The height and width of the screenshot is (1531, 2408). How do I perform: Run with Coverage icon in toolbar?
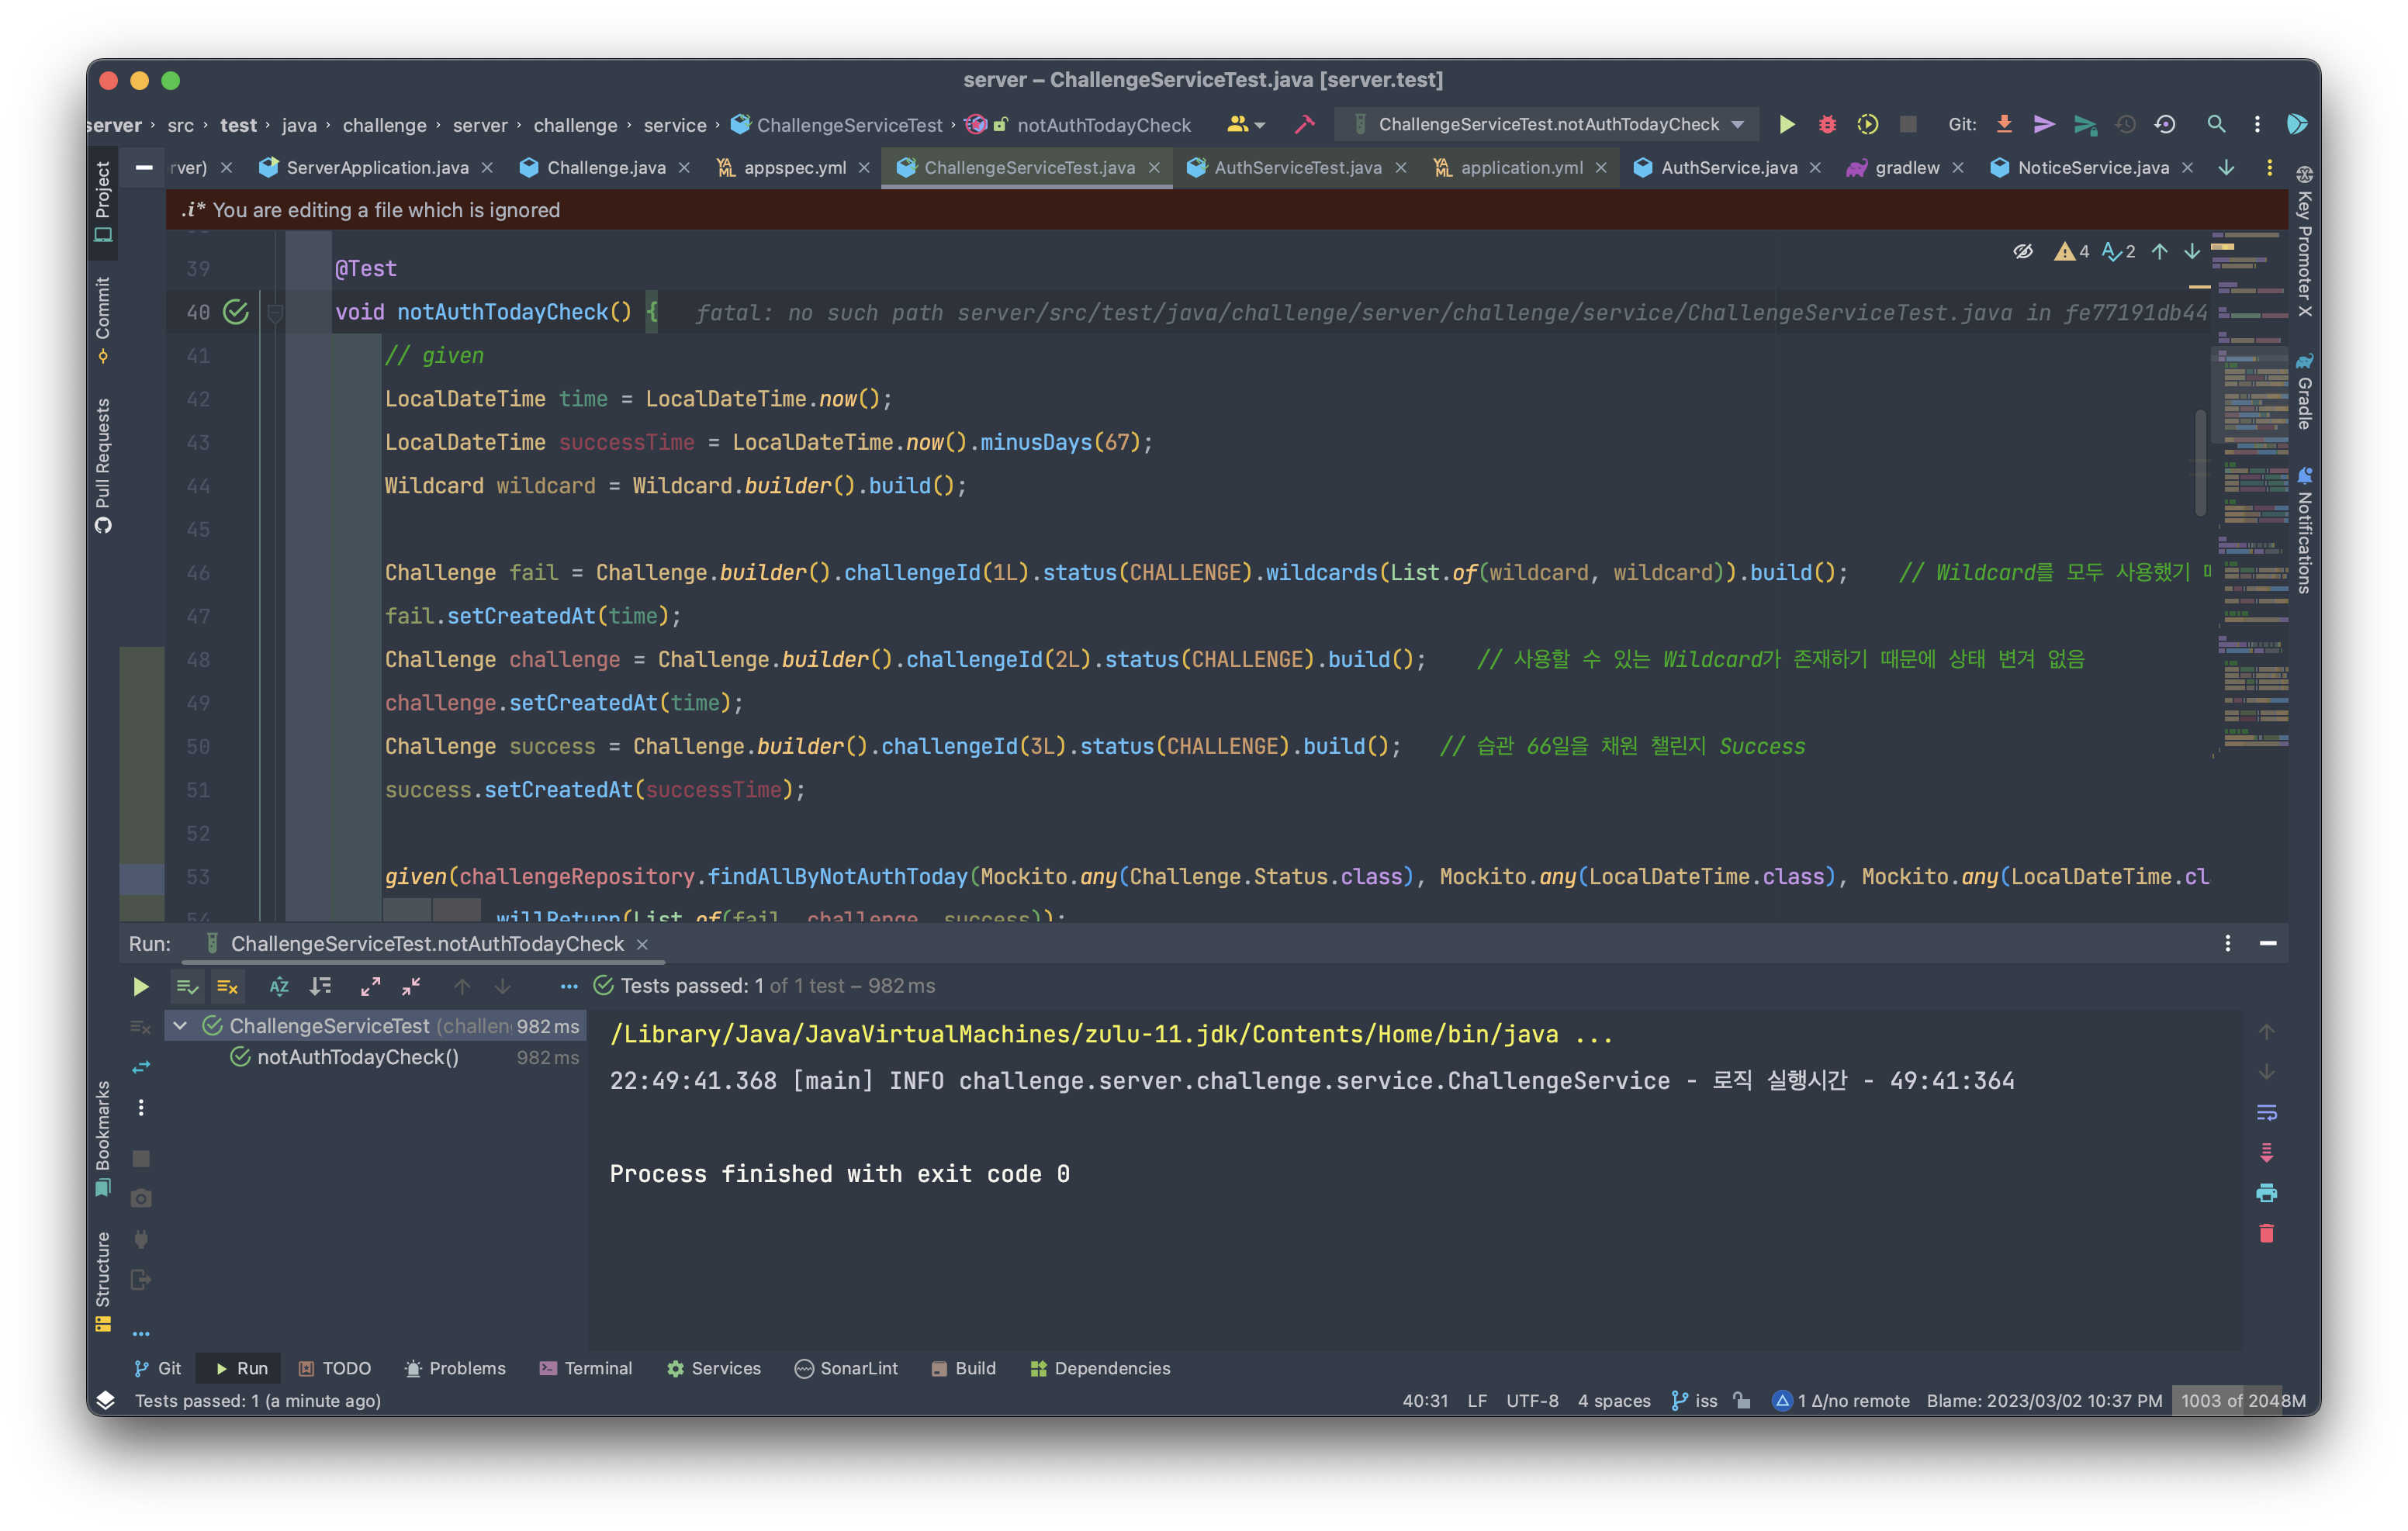tap(1867, 124)
